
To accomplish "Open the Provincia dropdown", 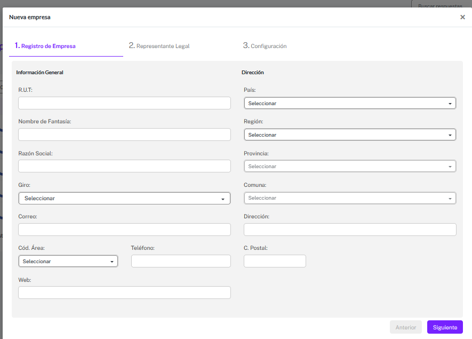I will click(350, 166).
